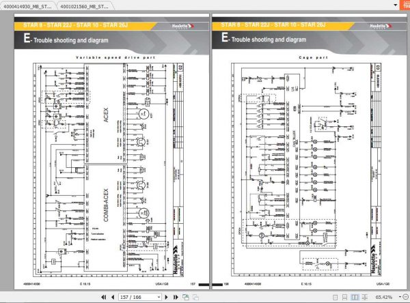410x303 pixels.
Task: Switch to the 4000414930_MB_ST... tab
Action: coord(27,7)
